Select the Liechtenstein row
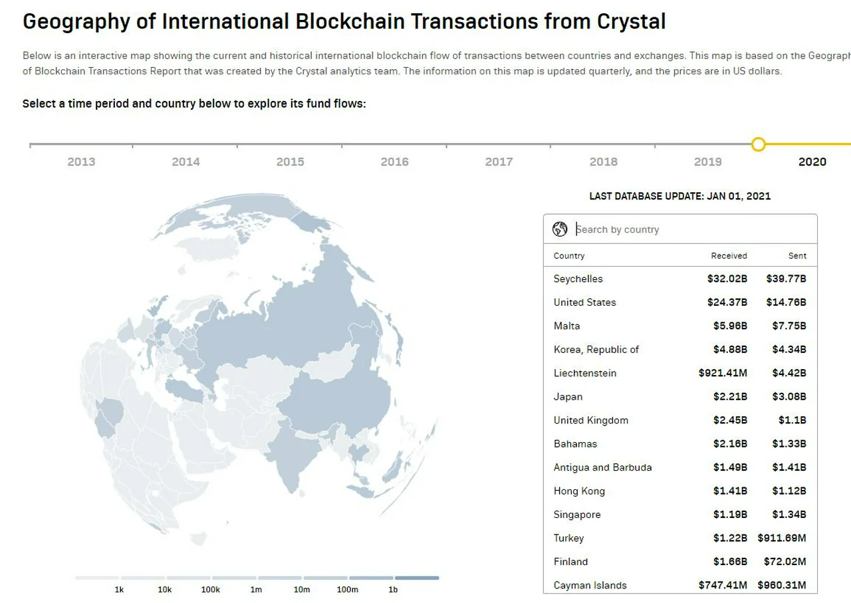The image size is (851, 603). pyautogui.click(x=585, y=374)
